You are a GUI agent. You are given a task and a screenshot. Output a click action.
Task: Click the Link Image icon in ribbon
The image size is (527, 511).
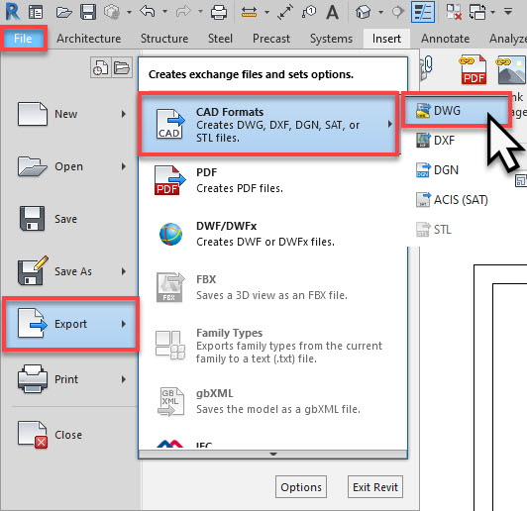(x=511, y=70)
